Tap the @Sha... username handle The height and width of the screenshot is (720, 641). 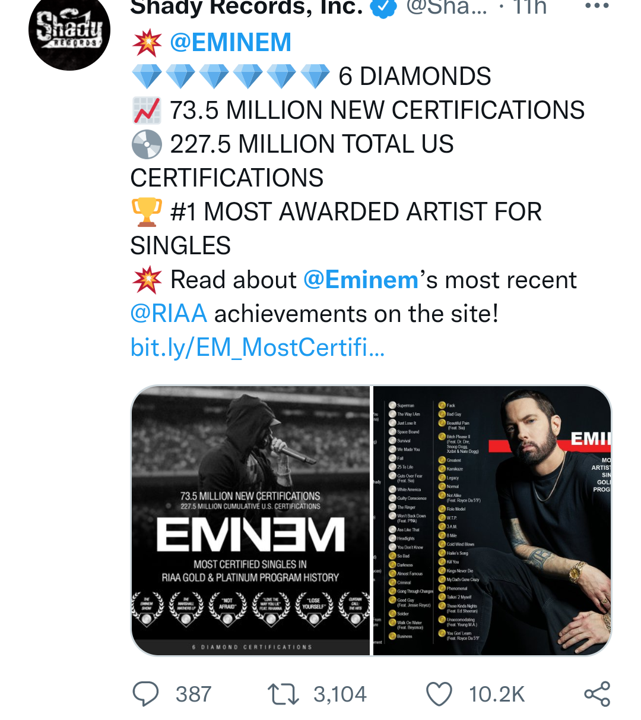click(x=446, y=7)
